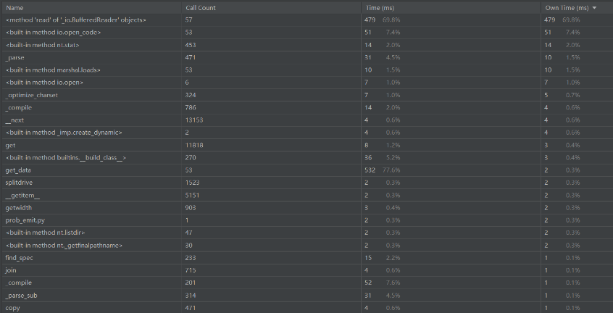Select the builtins.__build_class__ row

(x=306, y=157)
